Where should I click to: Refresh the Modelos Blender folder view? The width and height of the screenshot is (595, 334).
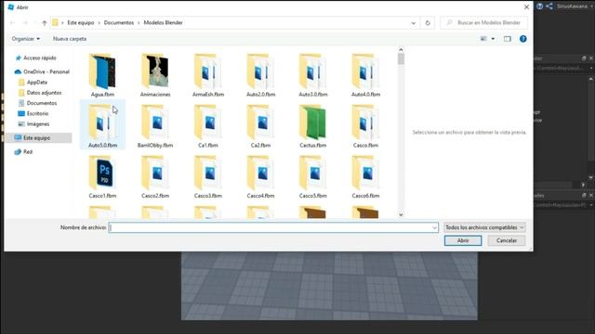(428, 23)
